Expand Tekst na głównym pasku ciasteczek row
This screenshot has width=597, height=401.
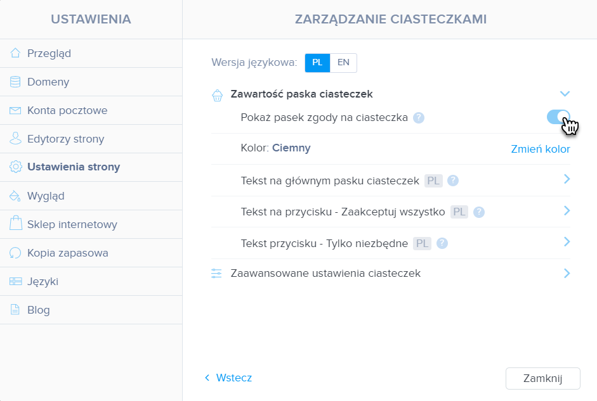click(x=391, y=181)
